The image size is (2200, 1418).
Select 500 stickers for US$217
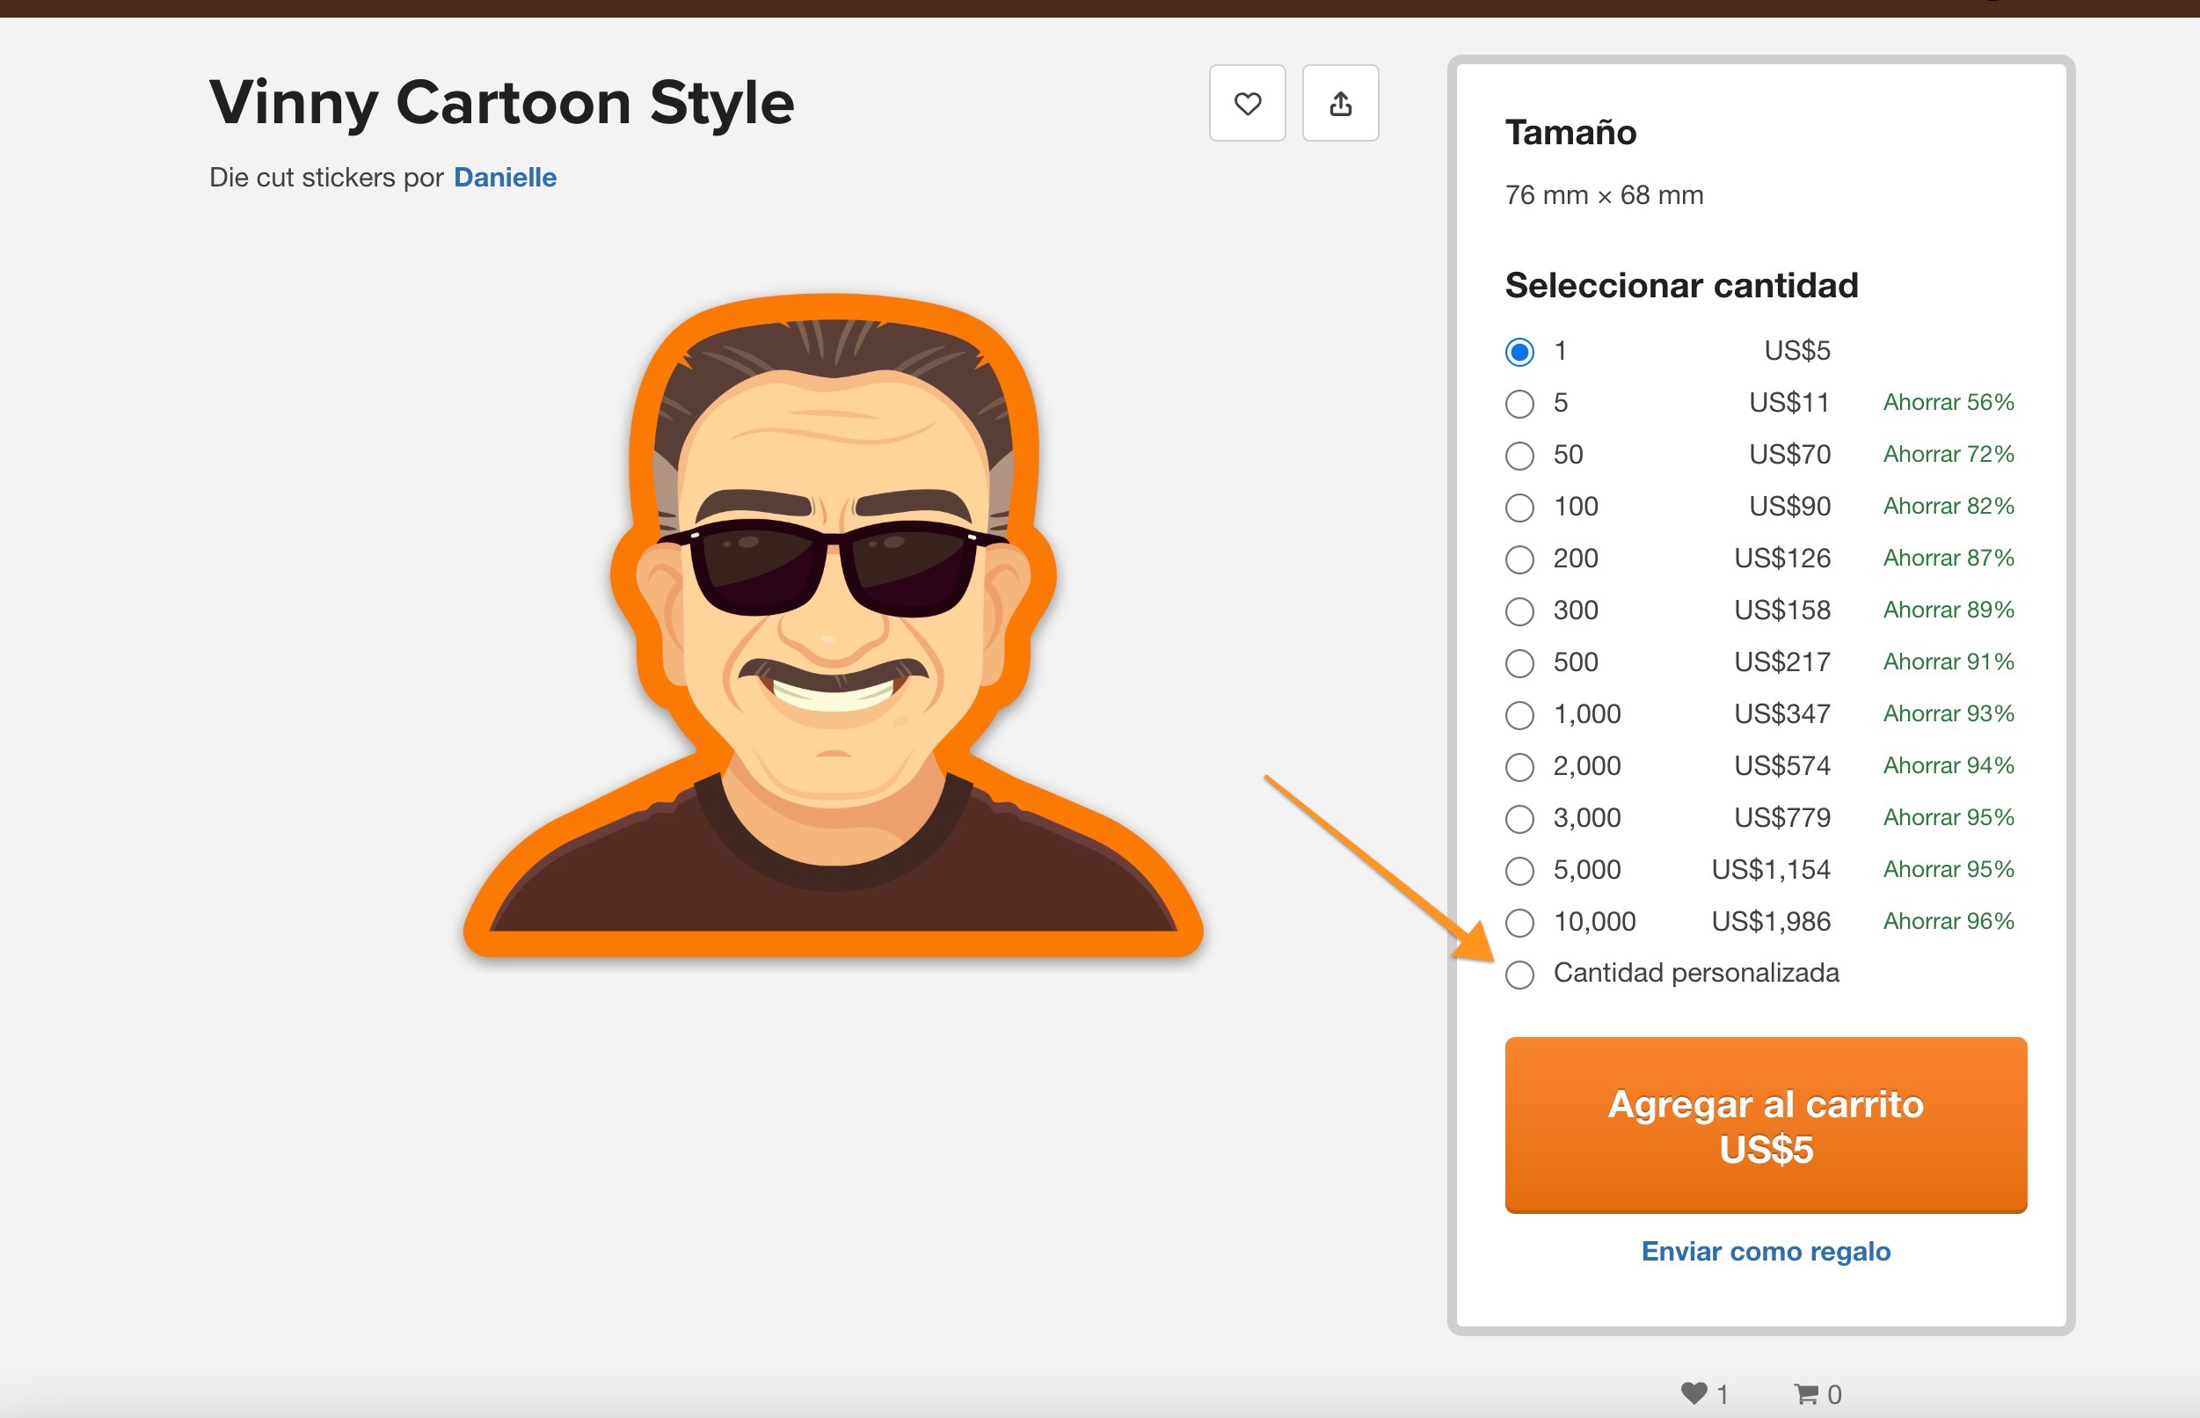point(1520,662)
